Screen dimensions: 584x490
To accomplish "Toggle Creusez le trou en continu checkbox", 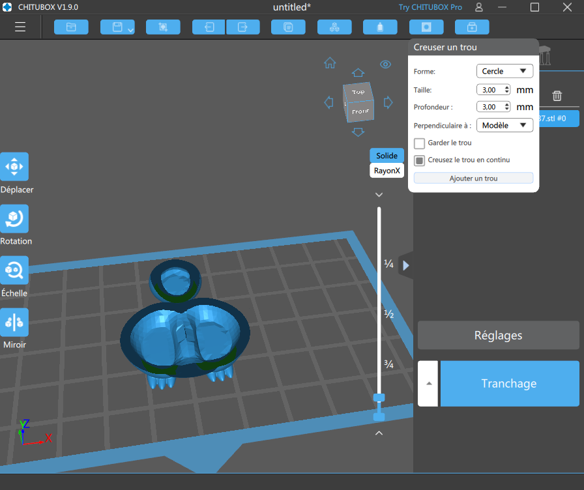I will coord(419,160).
